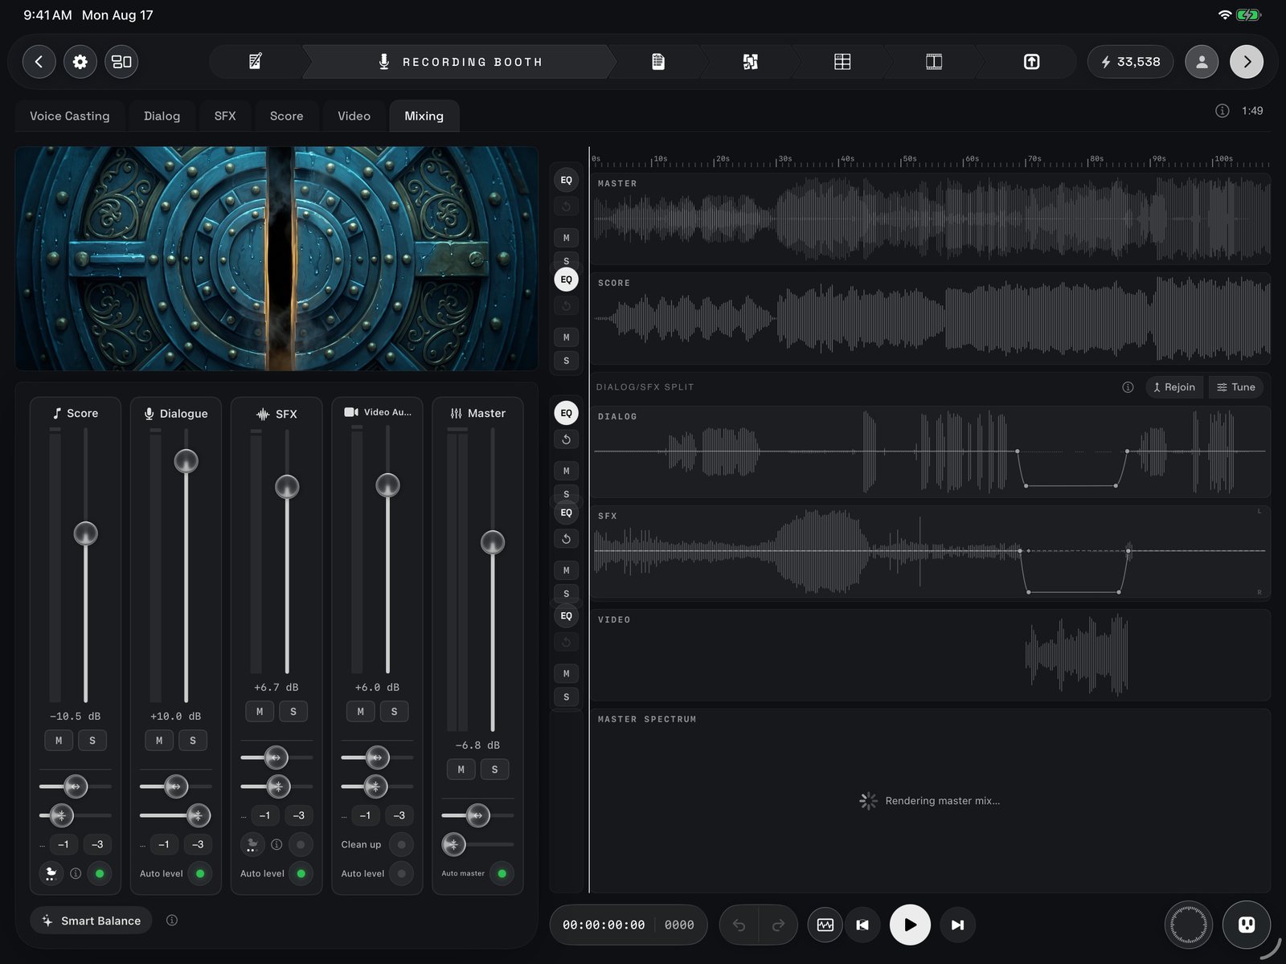Screen dimensions: 1286x964
Task: Solo the SFX mixer channel
Action: [293, 712]
